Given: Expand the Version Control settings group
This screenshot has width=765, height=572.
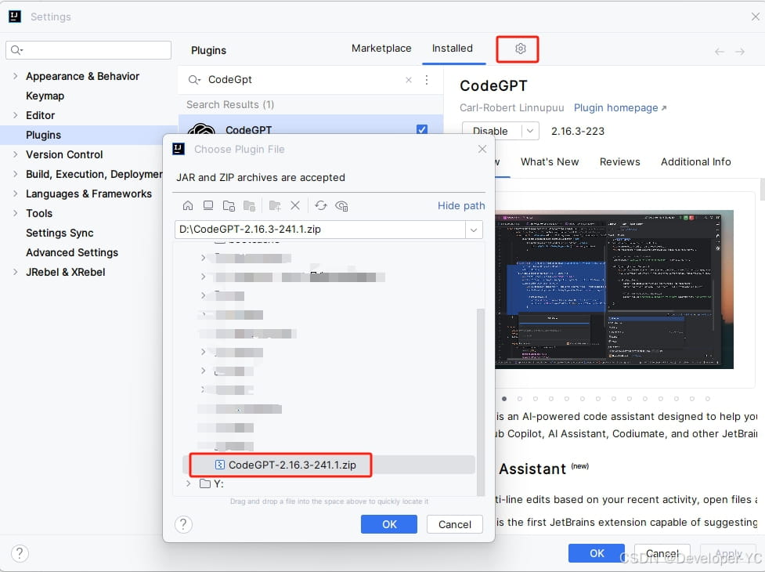Looking at the screenshot, I should click(15, 154).
